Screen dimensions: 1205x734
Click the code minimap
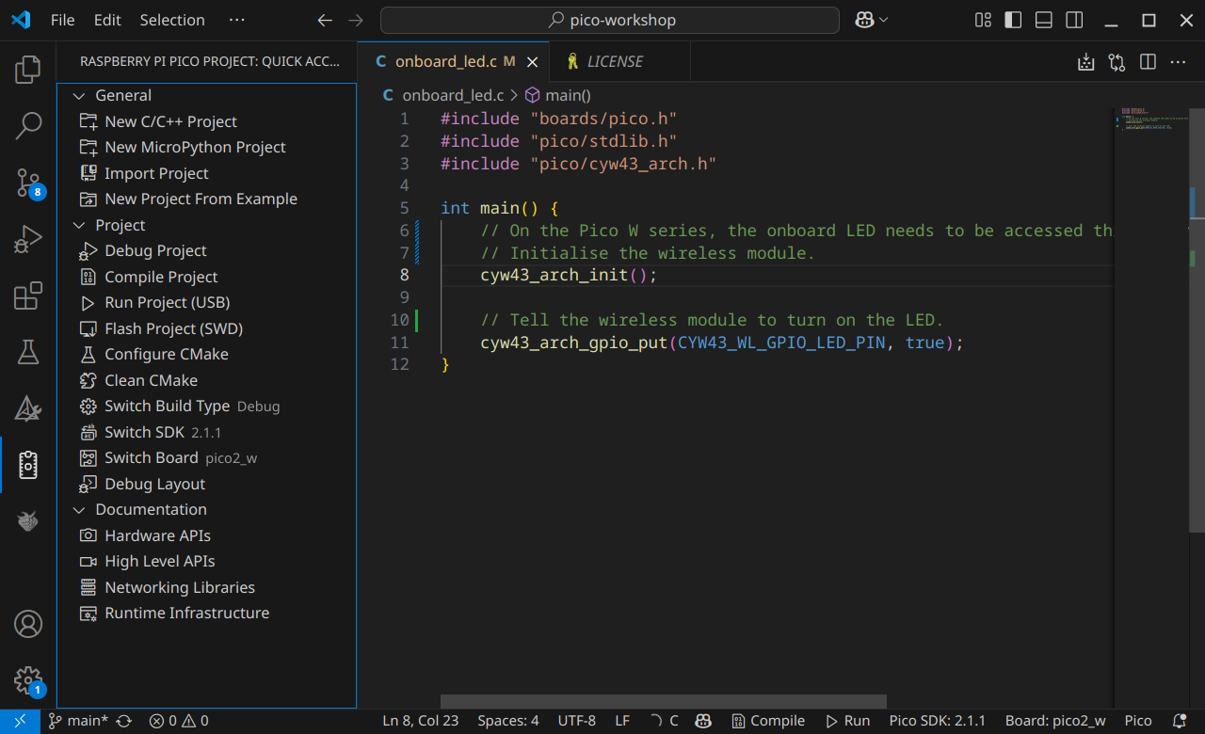click(x=1151, y=120)
